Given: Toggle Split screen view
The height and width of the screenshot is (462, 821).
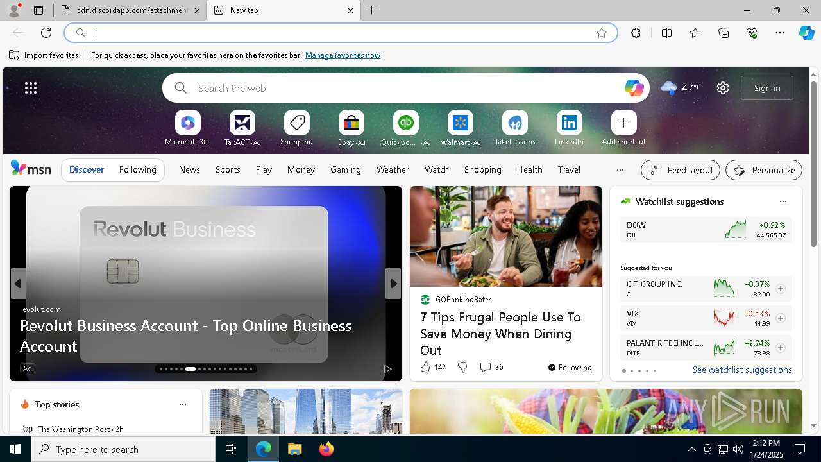Looking at the screenshot, I should (666, 33).
